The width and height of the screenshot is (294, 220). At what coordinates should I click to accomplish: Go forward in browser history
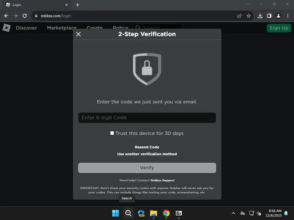click(x=16, y=16)
